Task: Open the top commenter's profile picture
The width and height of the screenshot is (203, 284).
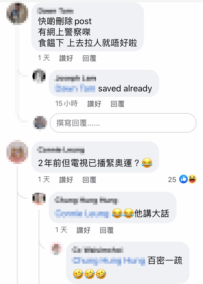Action: click(17, 13)
